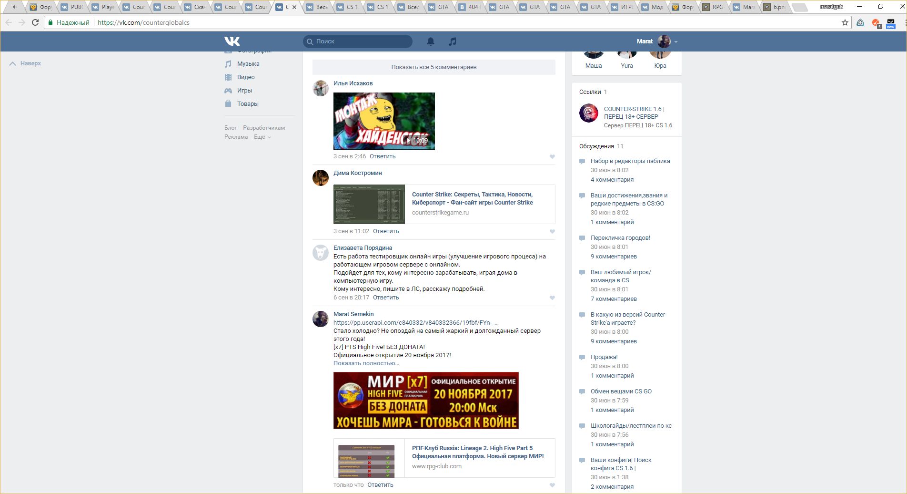
Task: Expand the Ещё footer menu
Action: point(262,137)
